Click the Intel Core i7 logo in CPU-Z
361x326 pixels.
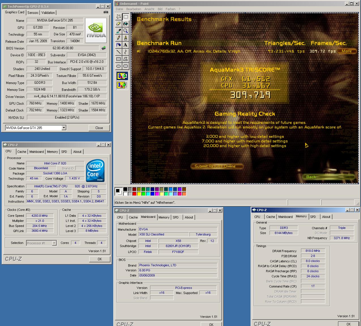point(95,171)
